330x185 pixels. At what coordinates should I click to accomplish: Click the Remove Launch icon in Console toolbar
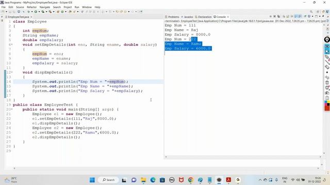tap(274, 16)
